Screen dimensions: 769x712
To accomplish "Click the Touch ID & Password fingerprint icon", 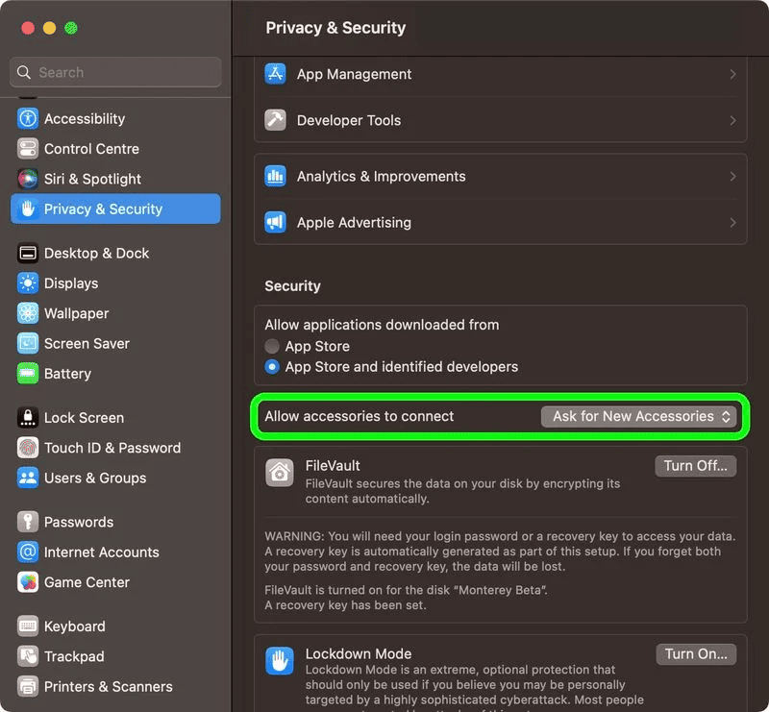I will 28,448.
